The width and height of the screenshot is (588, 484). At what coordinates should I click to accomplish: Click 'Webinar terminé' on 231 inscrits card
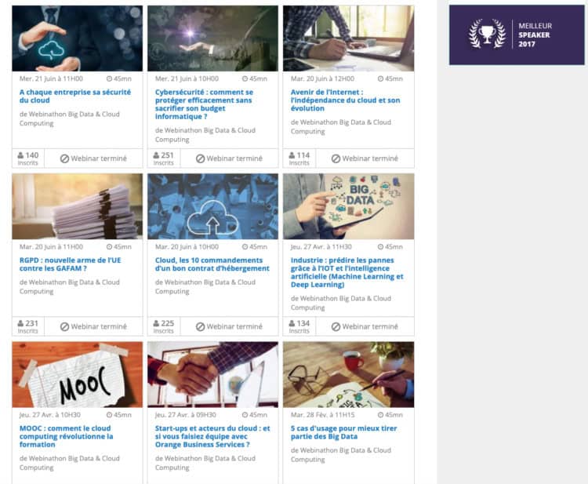(x=93, y=326)
